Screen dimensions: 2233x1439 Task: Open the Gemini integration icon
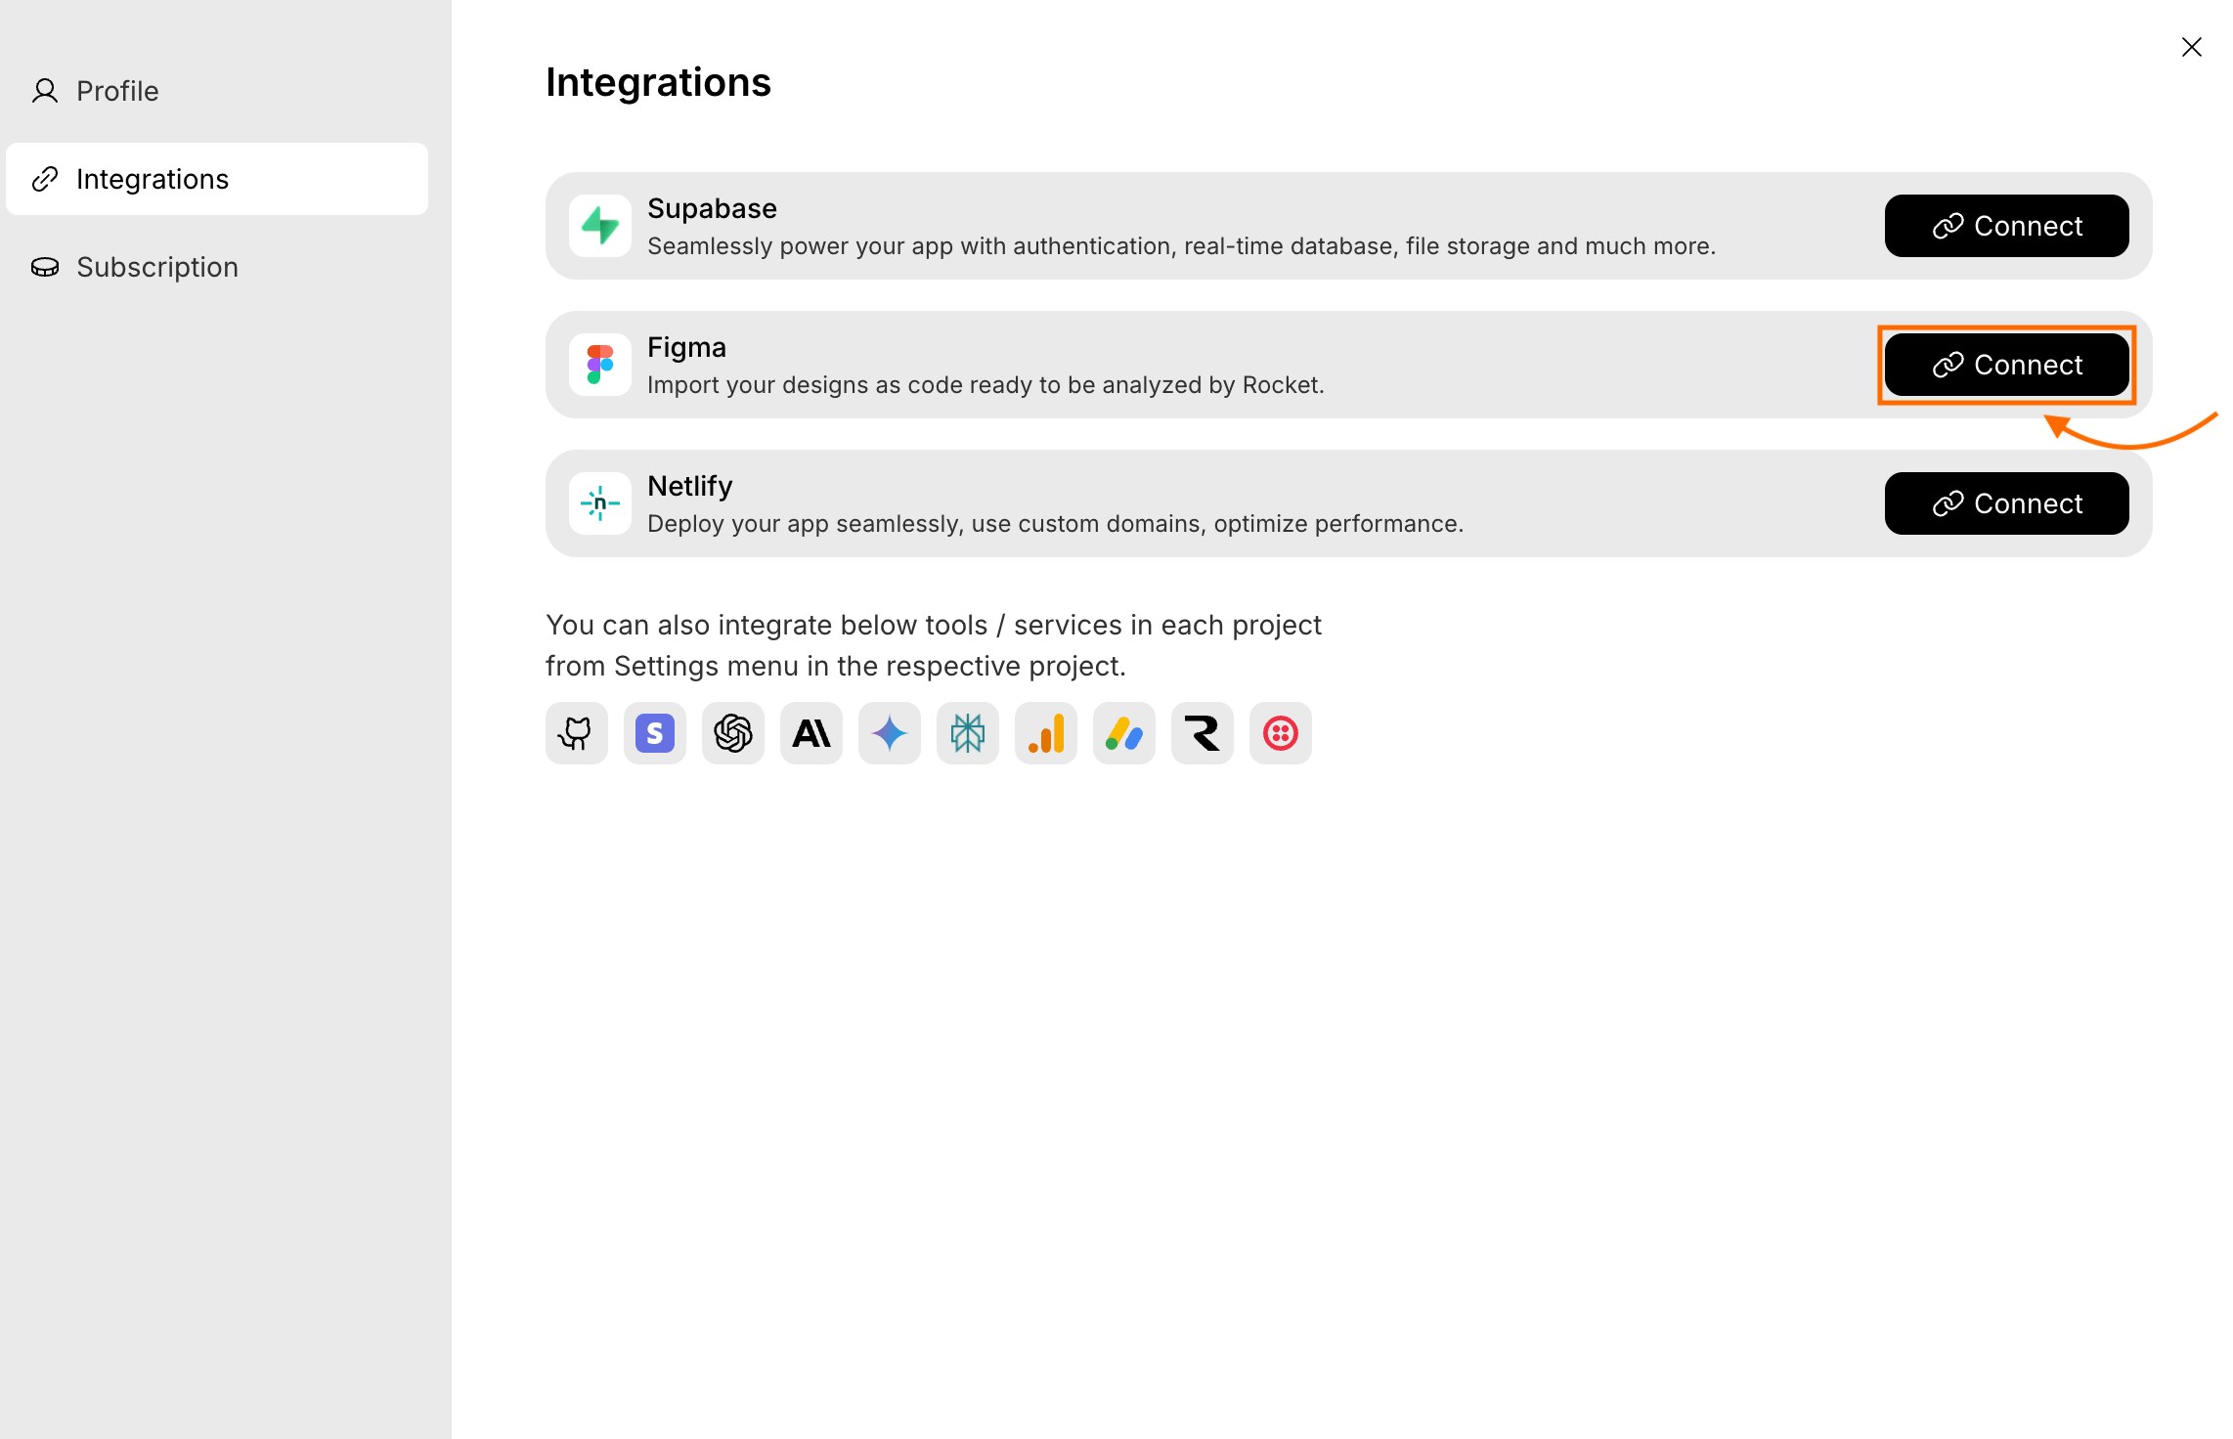point(889,733)
